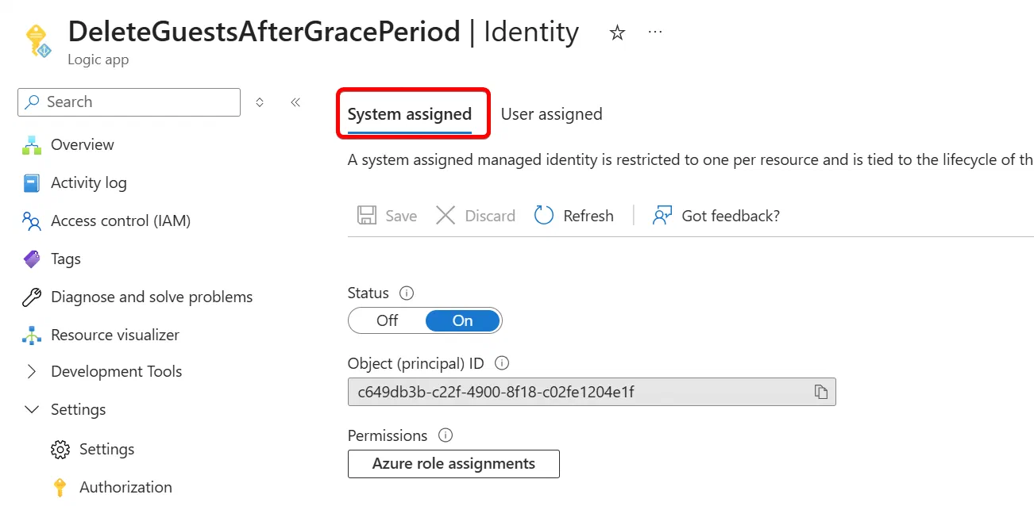Copy the Object (principal) ID to clipboard
1034x506 pixels.
click(x=821, y=392)
